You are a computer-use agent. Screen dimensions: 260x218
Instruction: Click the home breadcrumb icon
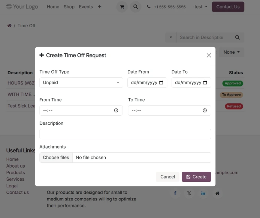pyautogui.click(x=9, y=26)
